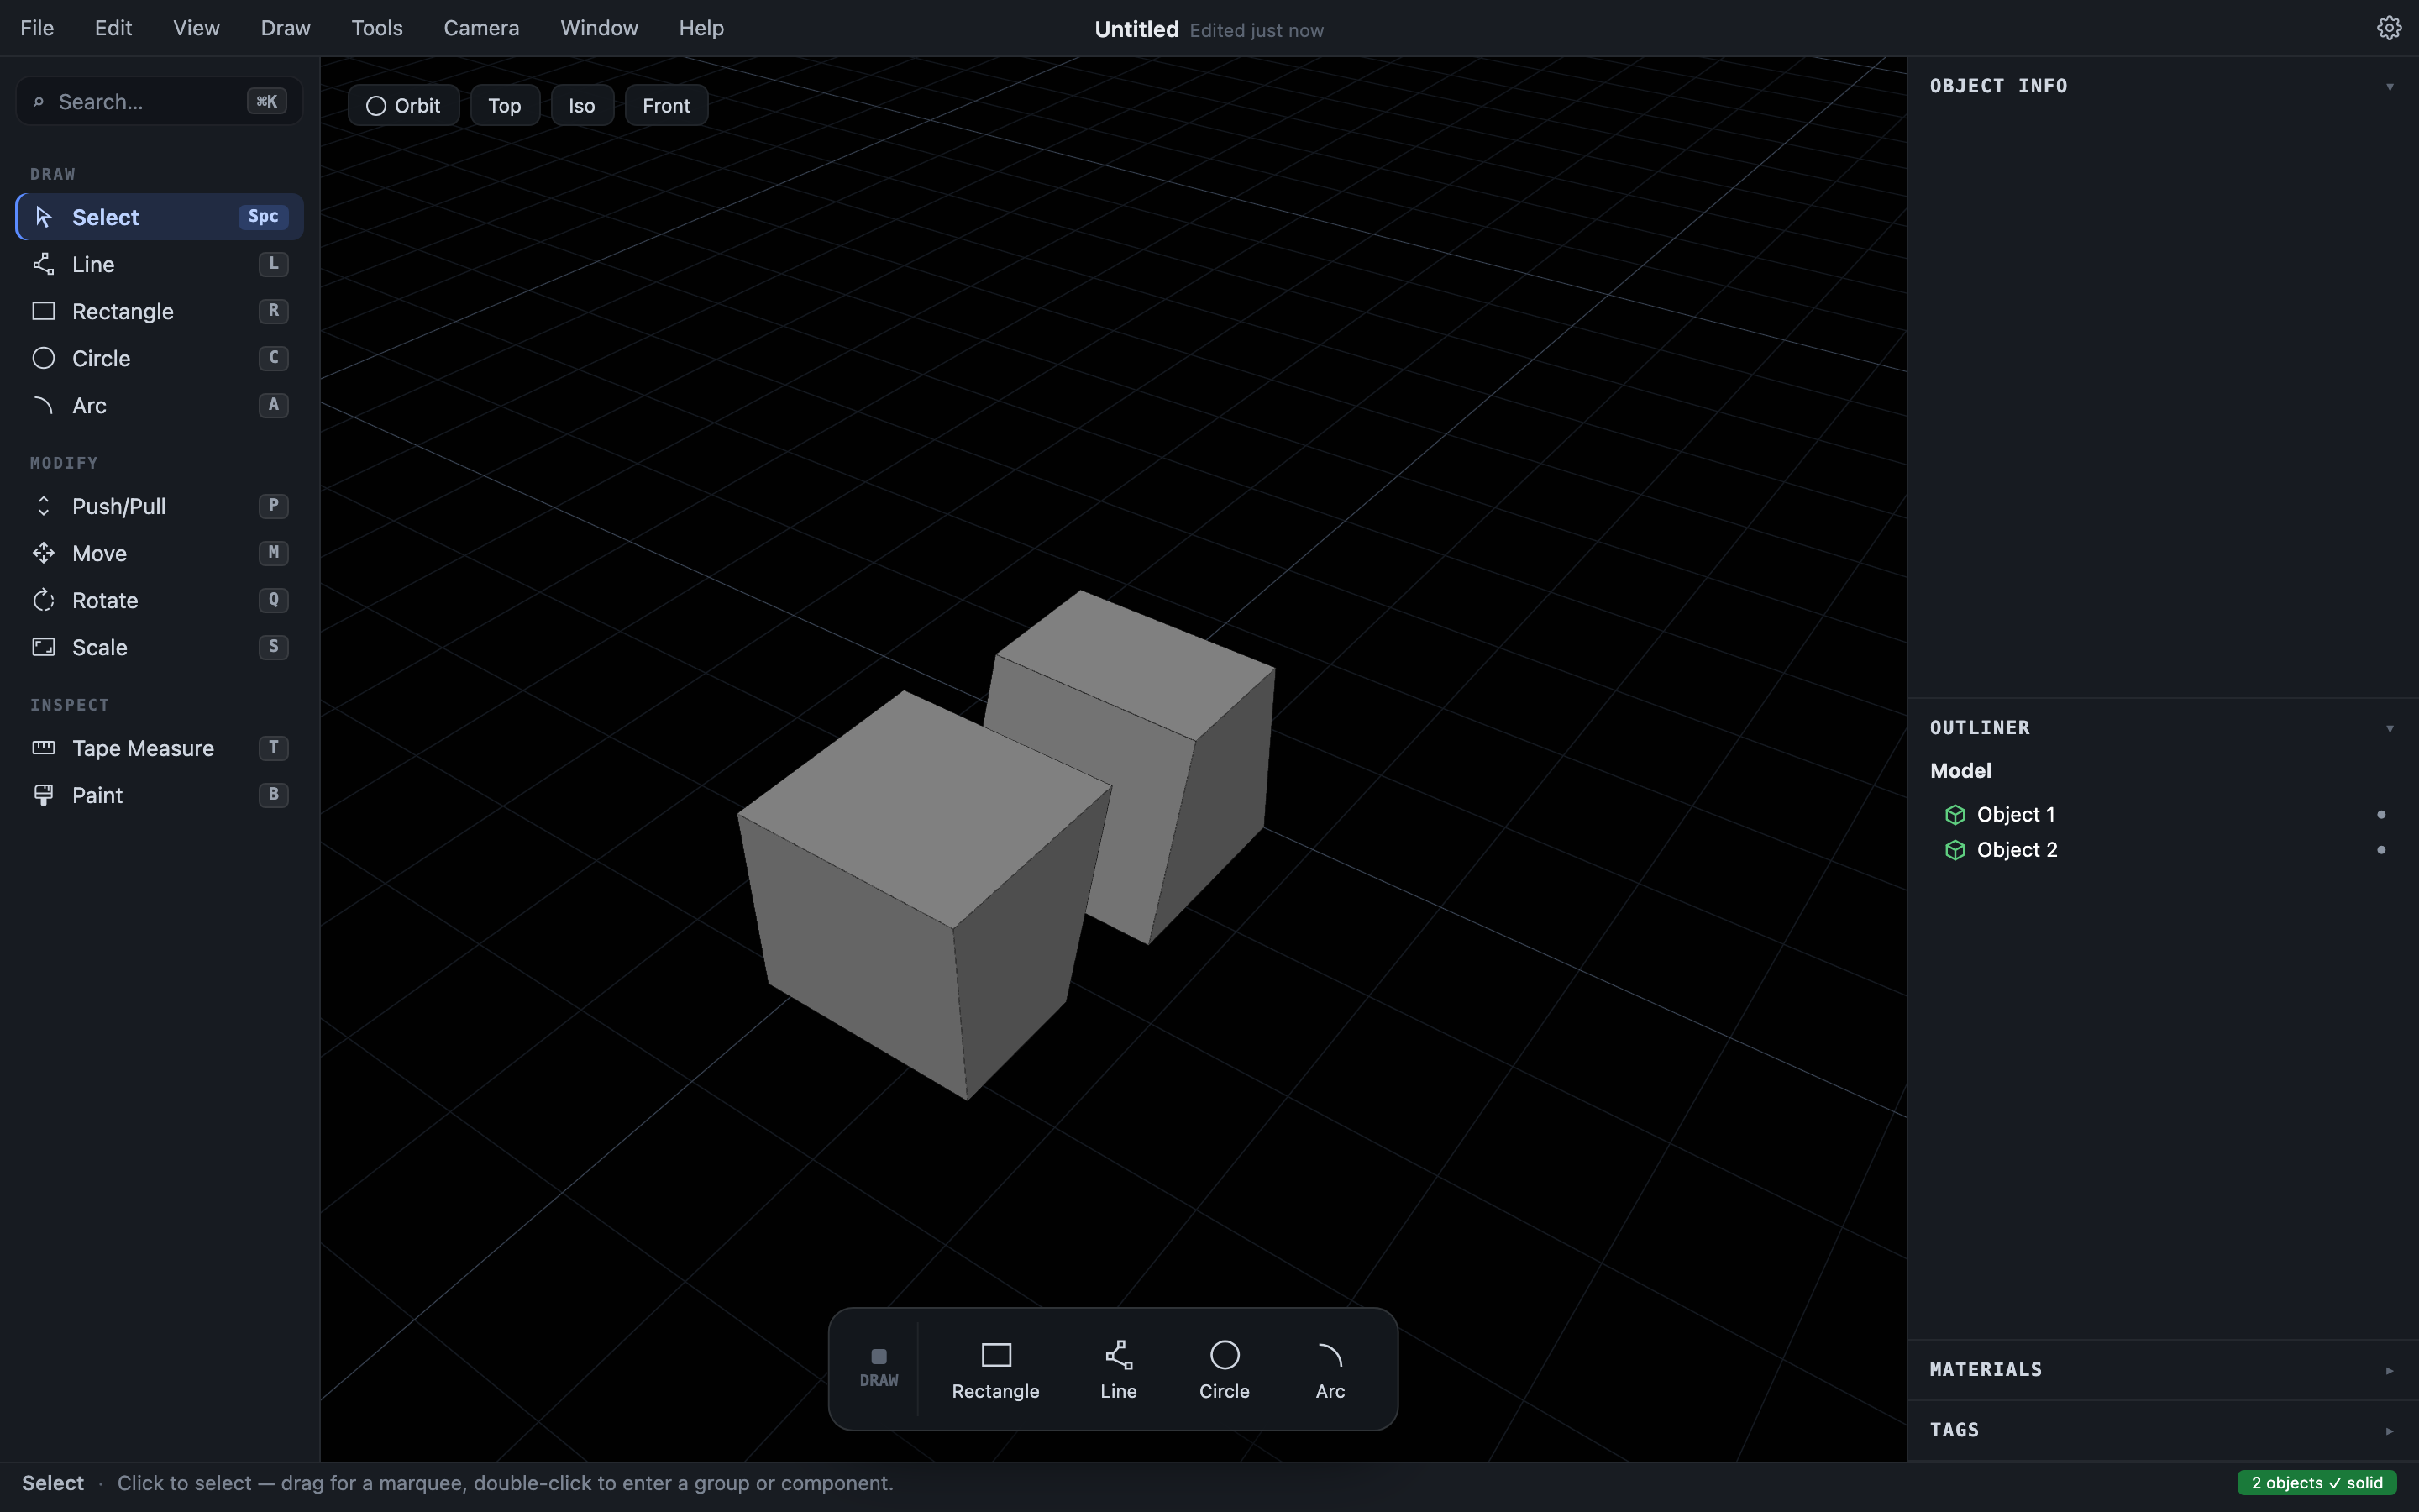Toggle visibility dot for Object 1

tap(2381, 815)
